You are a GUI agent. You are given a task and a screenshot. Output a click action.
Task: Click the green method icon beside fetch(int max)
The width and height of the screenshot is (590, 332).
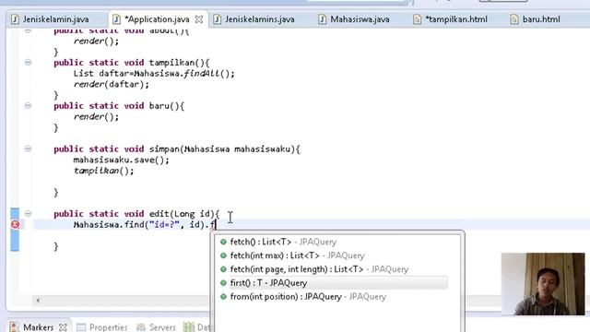pos(223,255)
